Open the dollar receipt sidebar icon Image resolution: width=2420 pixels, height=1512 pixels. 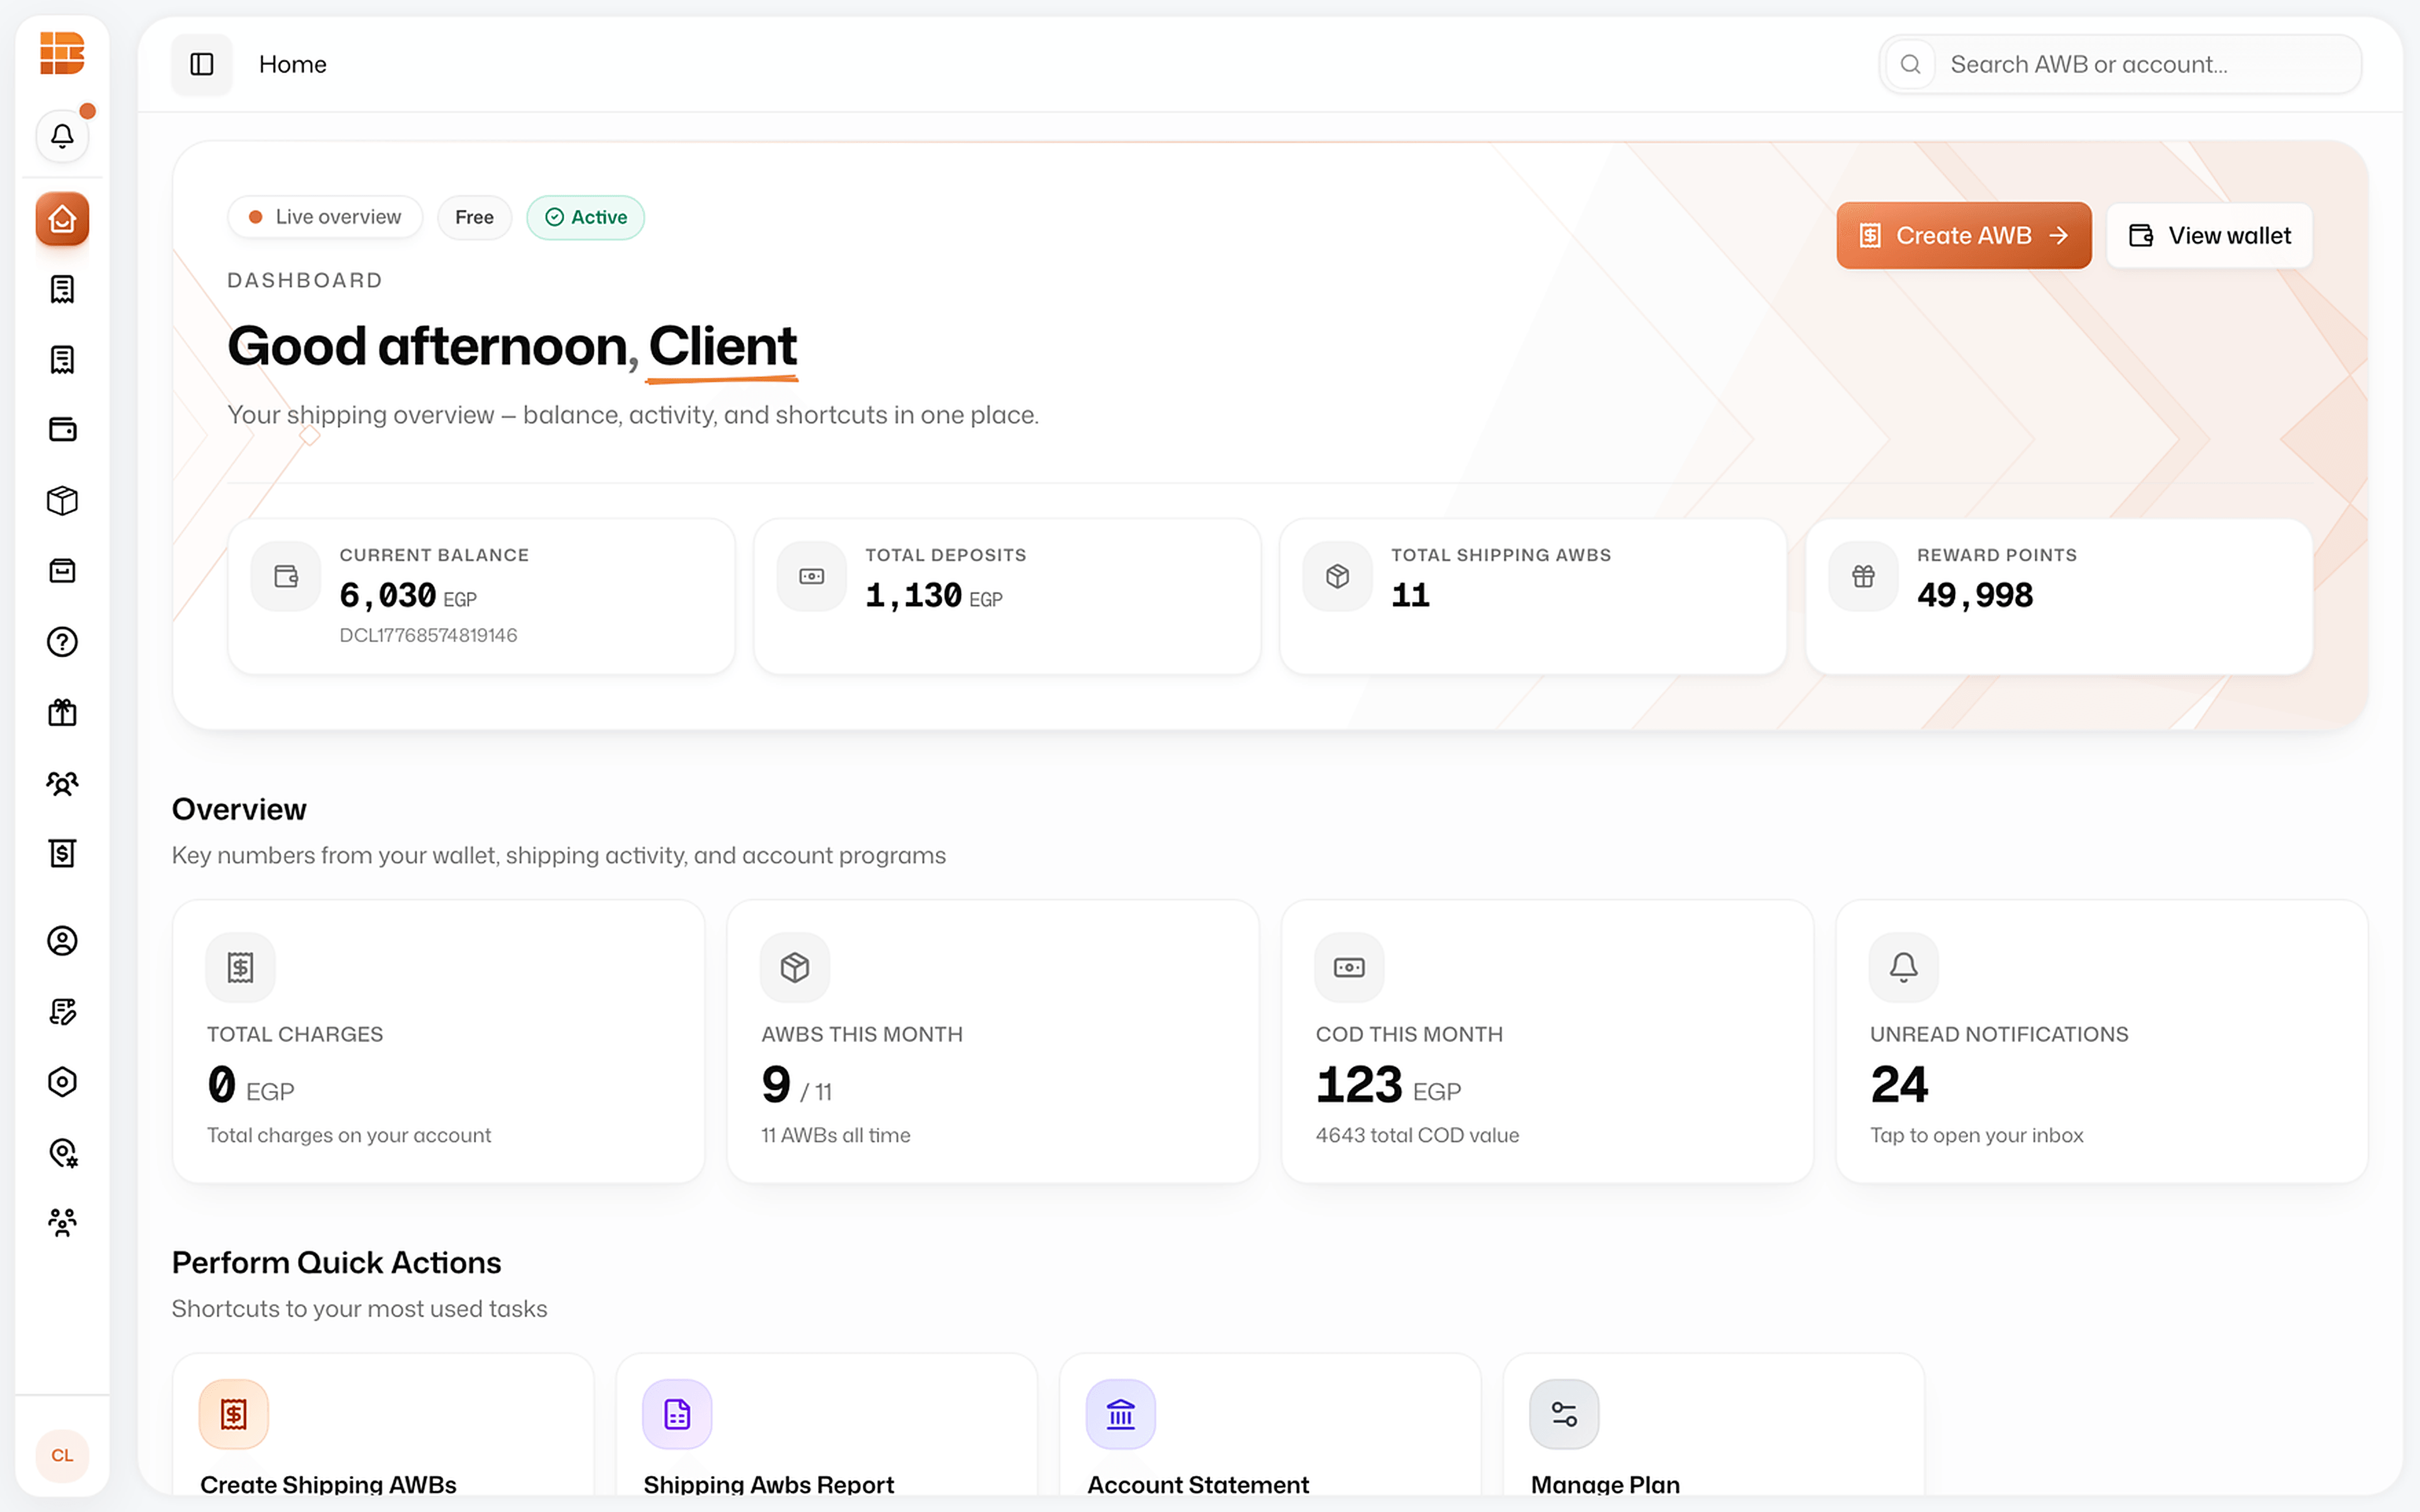[x=62, y=853]
